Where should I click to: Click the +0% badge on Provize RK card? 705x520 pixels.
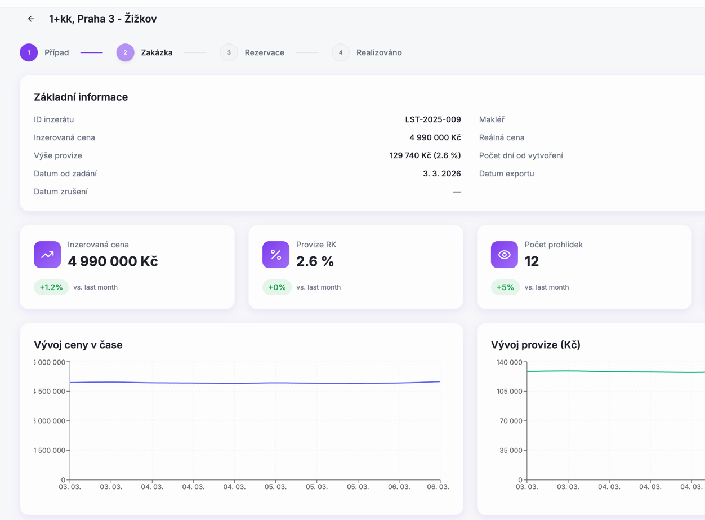(x=277, y=287)
